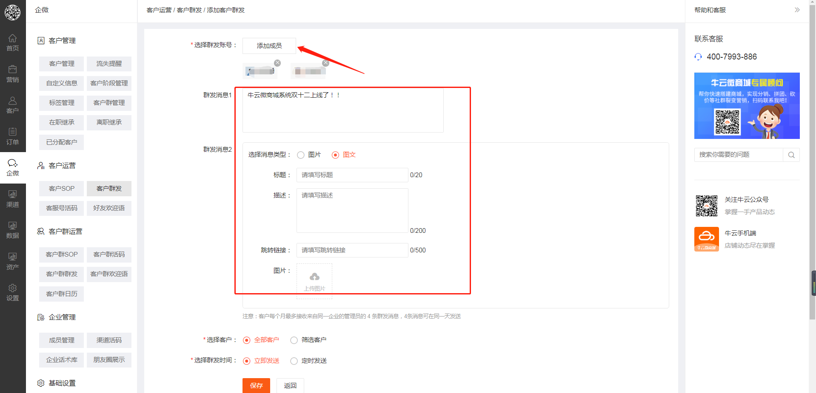Open the 客户 customers rail section
Image resolution: width=816 pixels, height=393 pixels.
13,105
